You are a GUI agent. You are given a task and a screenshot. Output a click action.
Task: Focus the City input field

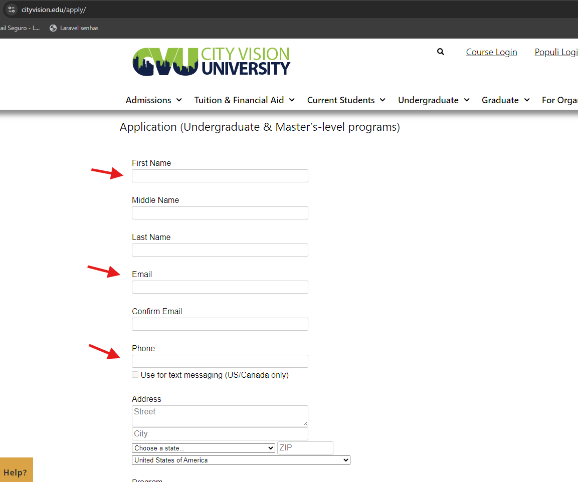(x=220, y=434)
